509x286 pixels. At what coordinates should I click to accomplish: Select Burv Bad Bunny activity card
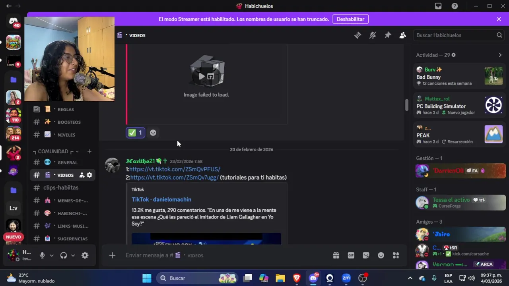[x=459, y=76]
